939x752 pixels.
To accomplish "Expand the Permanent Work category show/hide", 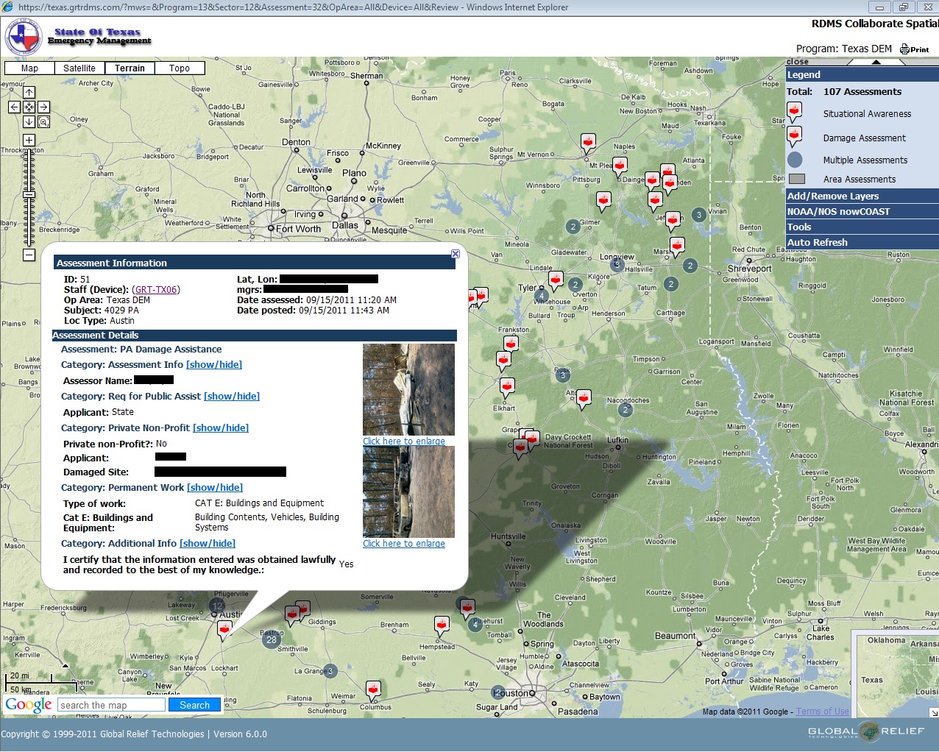I will click(215, 487).
